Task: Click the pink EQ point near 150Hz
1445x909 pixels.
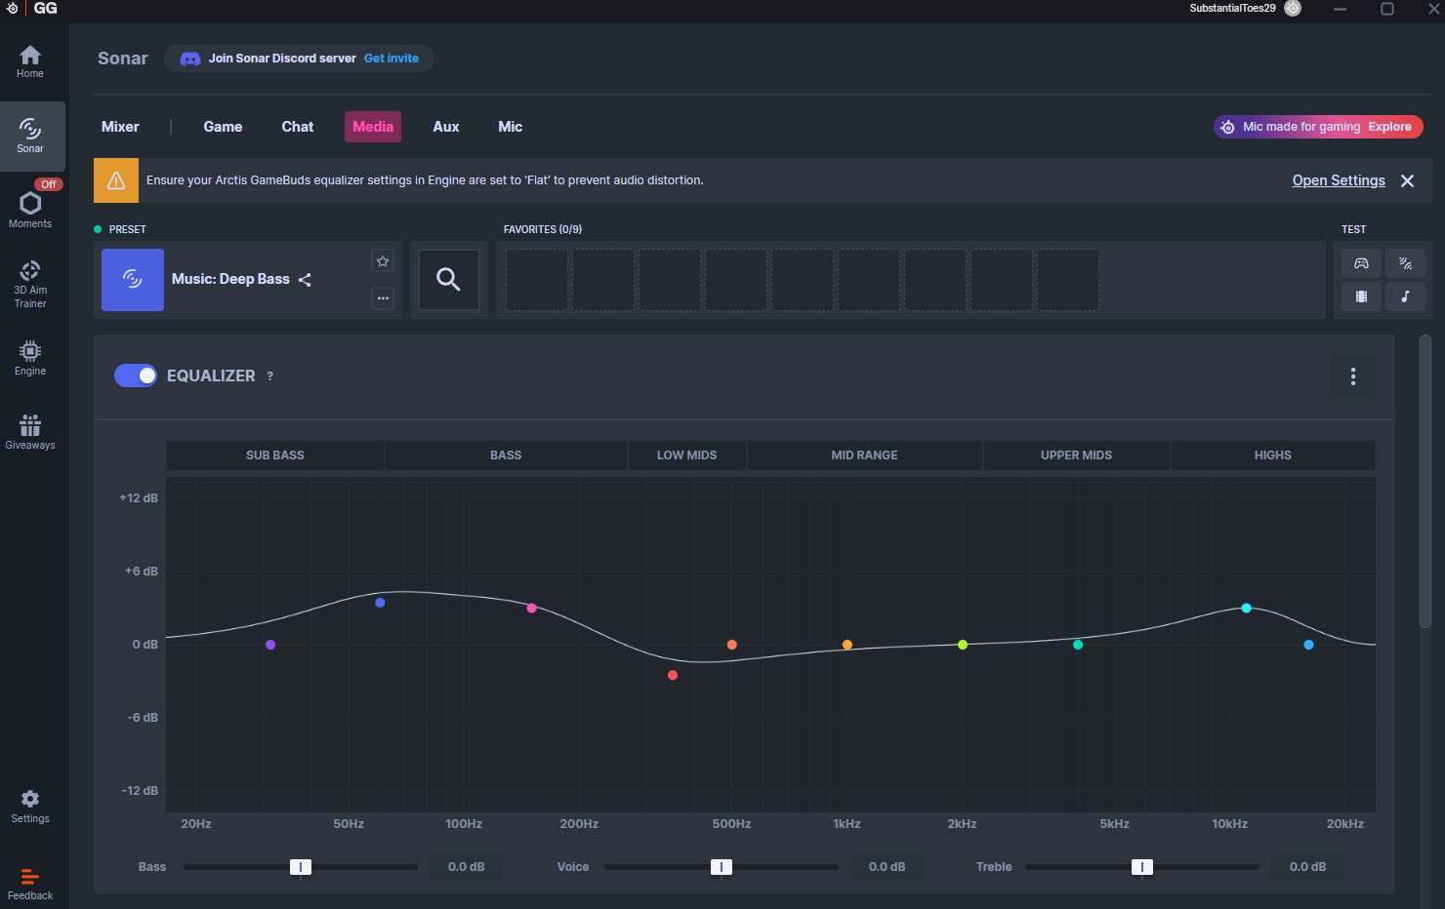Action: pyautogui.click(x=531, y=609)
